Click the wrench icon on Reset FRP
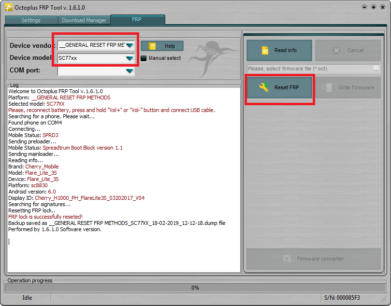 pyautogui.click(x=264, y=87)
